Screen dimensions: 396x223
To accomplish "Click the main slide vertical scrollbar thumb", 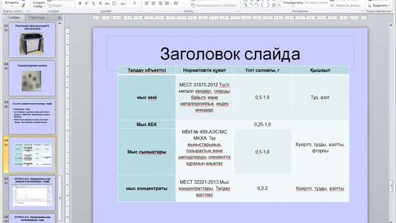I will tap(391, 186).
